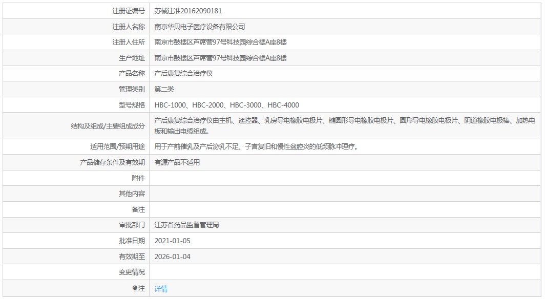Click the 管理类别 value 第二类
This screenshot has width=545, height=299.
tap(164, 89)
